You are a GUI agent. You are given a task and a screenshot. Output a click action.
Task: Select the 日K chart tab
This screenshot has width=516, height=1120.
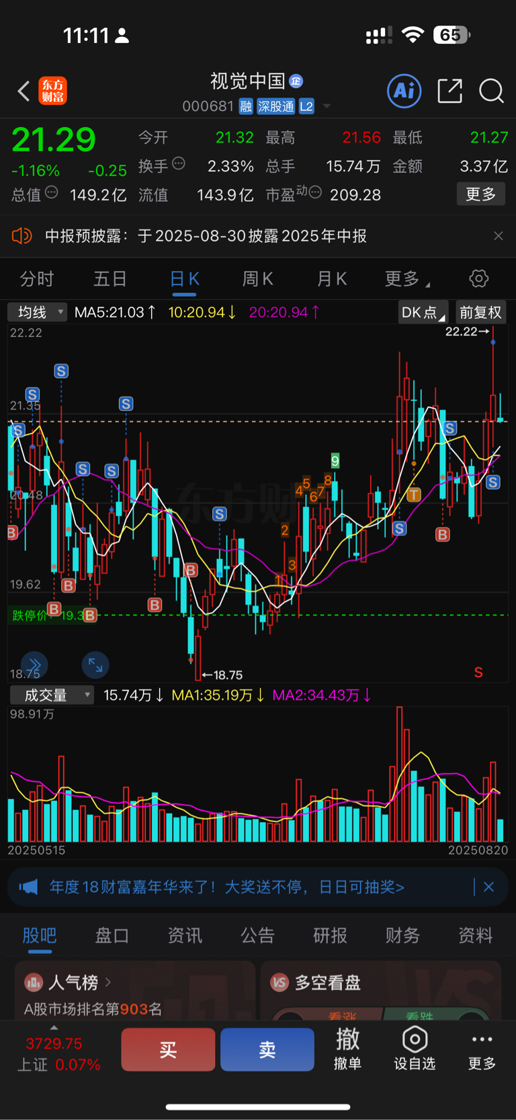[184, 279]
